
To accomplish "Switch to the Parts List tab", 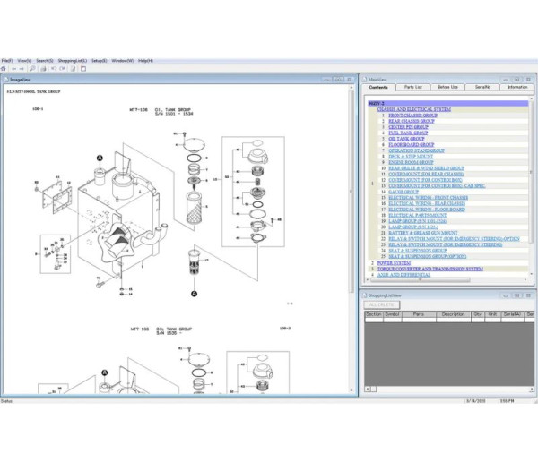I will pyautogui.click(x=413, y=87).
